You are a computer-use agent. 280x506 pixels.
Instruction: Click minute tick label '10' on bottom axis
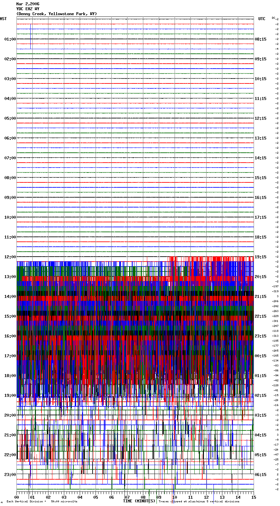pos(175,497)
